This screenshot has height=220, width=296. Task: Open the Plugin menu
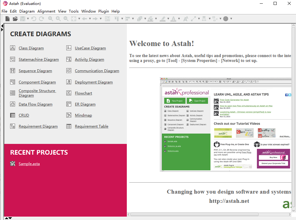coord(103,11)
